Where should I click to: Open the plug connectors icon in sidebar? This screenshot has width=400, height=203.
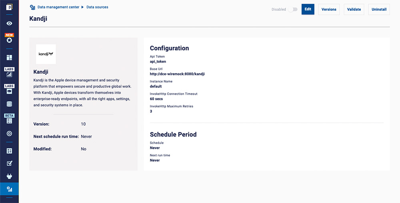pyautogui.click(x=9, y=176)
